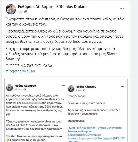The image size is (138, 142).
Task: Open Κυπριακή Κυβέρνηση - Cyprus Government link
Action: (x=95, y=128)
